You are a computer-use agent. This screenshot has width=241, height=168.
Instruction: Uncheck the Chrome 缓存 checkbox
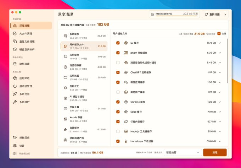tap(118, 102)
